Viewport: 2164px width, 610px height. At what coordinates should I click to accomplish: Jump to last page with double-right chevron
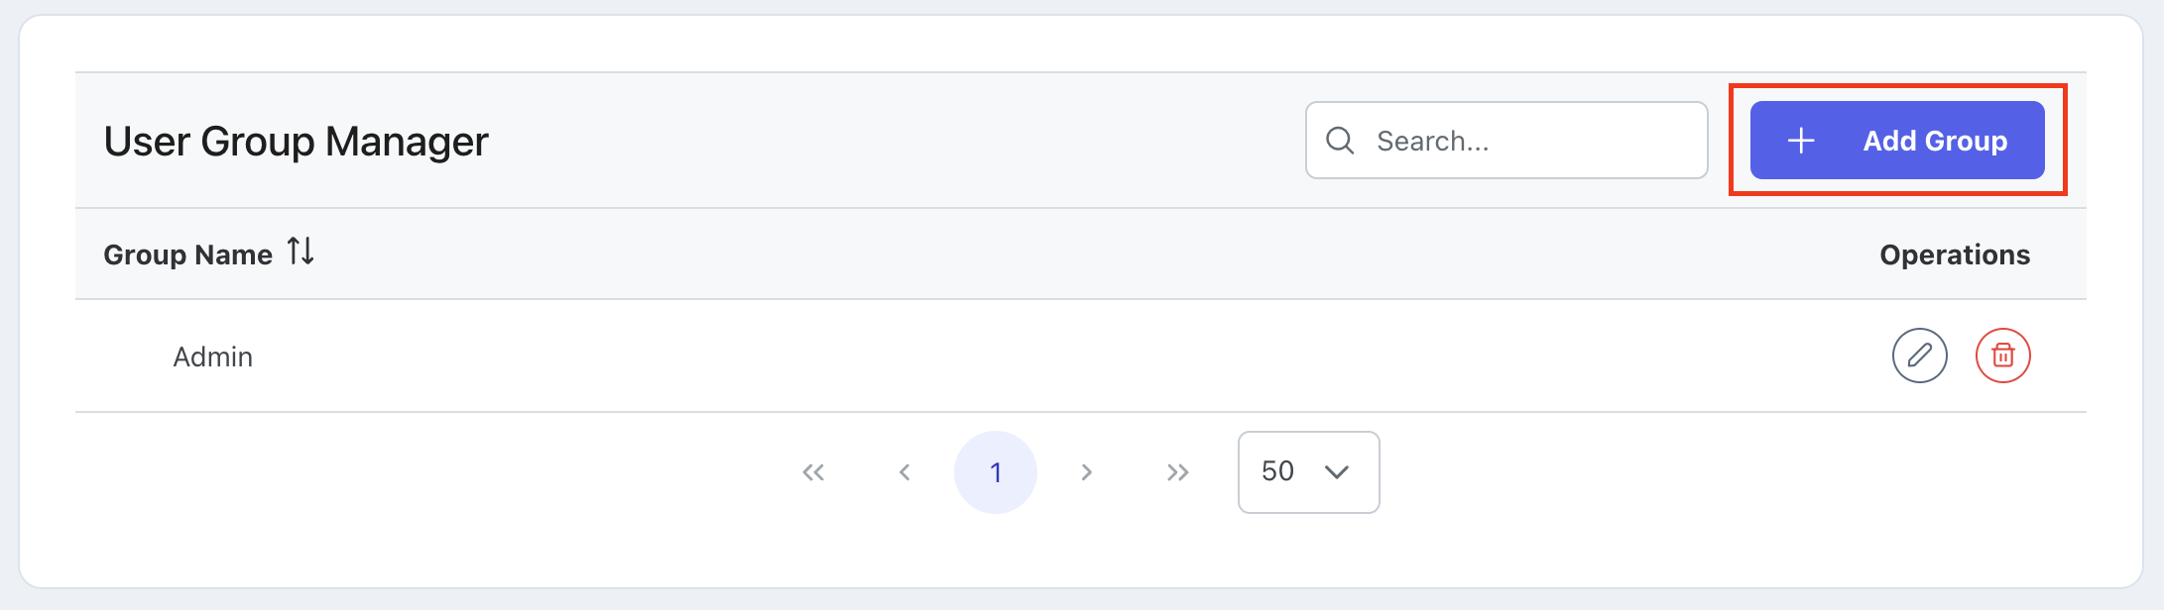click(x=1178, y=472)
